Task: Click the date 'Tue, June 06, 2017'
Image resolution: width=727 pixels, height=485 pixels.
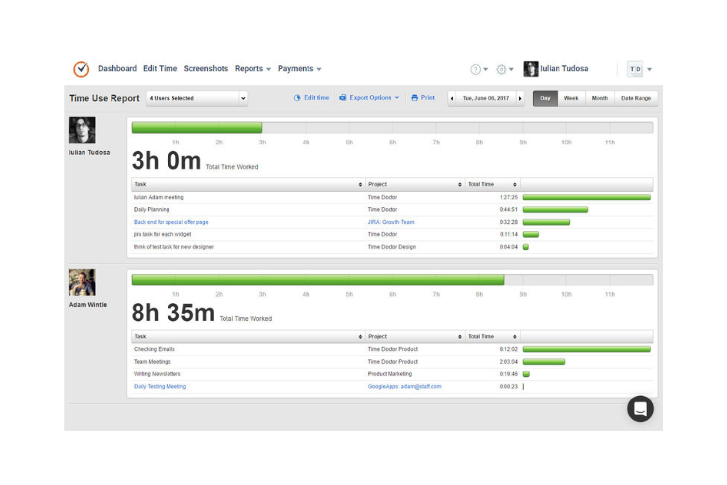Action: (x=486, y=98)
